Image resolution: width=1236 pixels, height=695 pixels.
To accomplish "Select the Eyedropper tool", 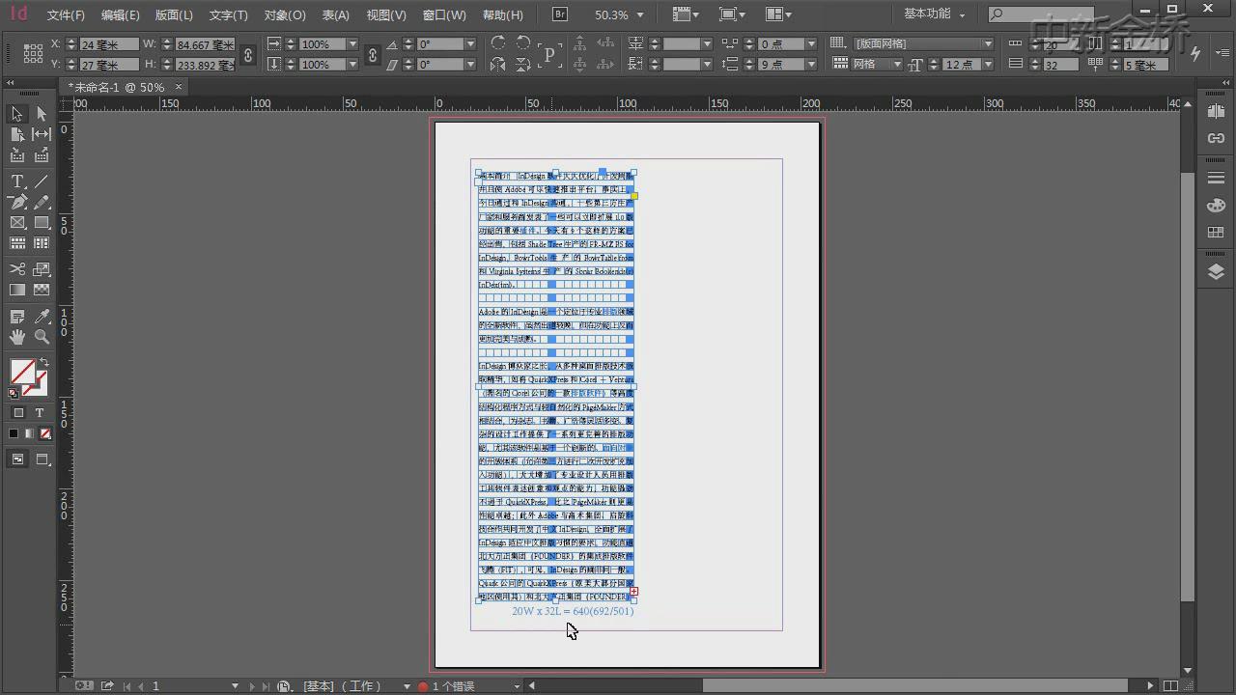I will 42,317.
